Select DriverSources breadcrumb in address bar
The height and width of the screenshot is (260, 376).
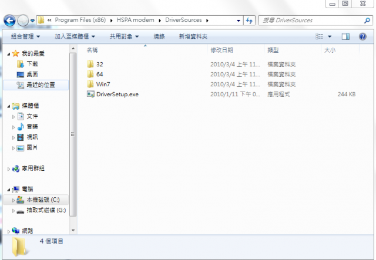tap(183, 20)
